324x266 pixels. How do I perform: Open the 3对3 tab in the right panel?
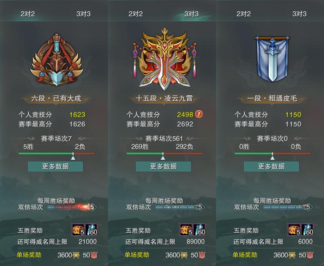pos(299,14)
